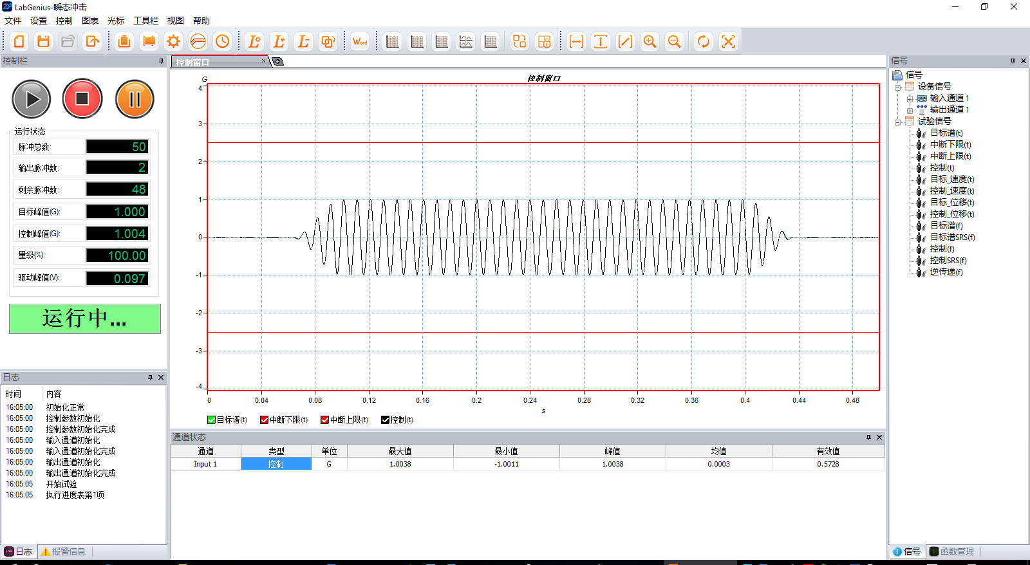Screen dimensions: 1030x565
Task: Click the Word report export icon
Action: pyautogui.click(x=360, y=42)
